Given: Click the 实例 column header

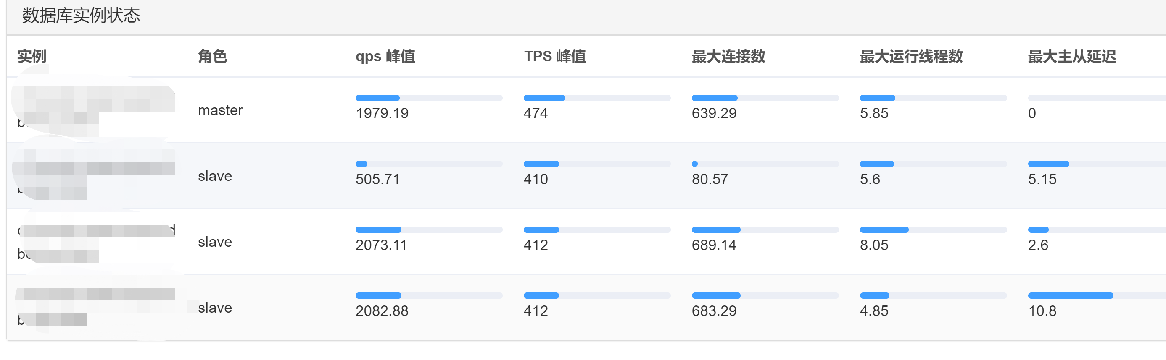Looking at the screenshot, I should coord(32,57).
